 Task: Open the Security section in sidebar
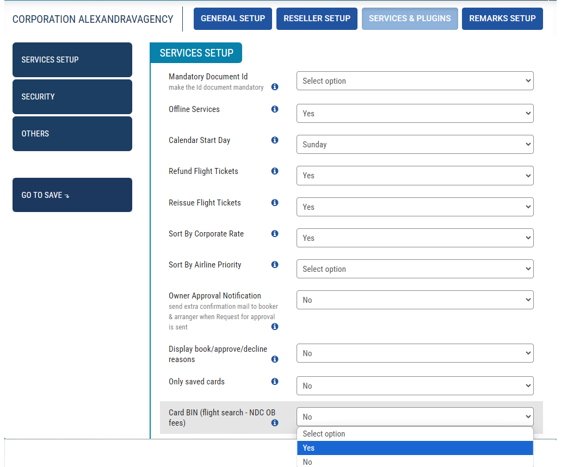[x=72, y=97]
